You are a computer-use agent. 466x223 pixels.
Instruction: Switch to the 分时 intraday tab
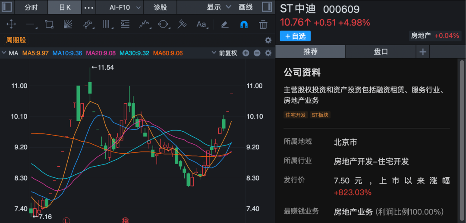point(31,7)
